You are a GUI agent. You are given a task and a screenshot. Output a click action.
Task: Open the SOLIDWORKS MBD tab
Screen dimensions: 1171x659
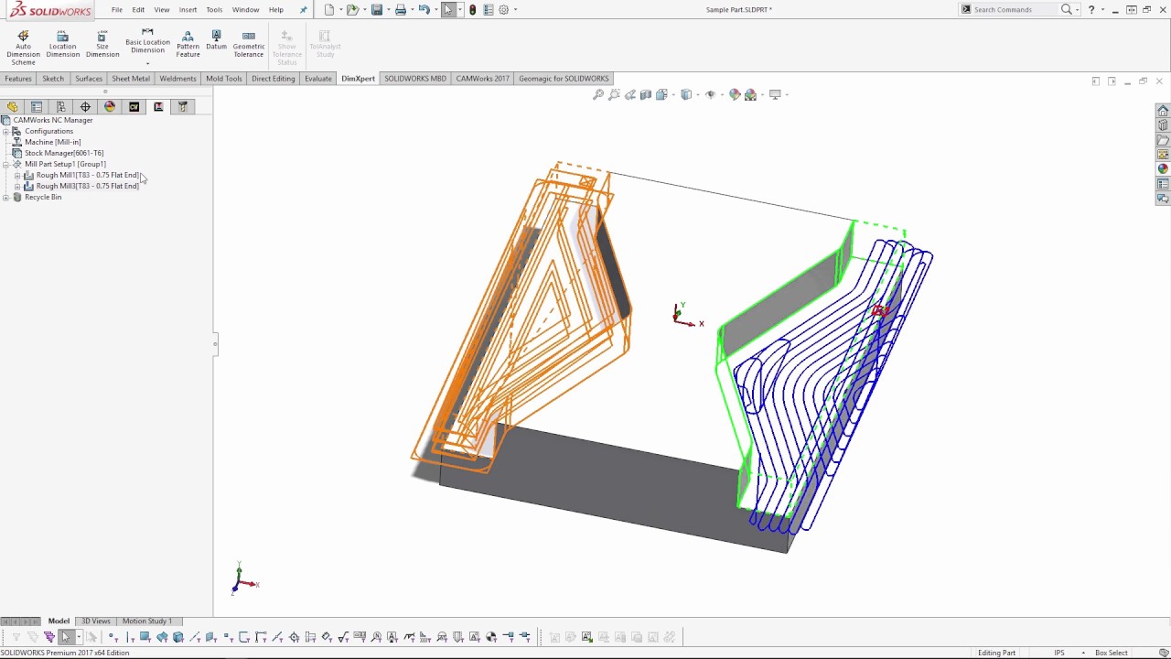415,79
